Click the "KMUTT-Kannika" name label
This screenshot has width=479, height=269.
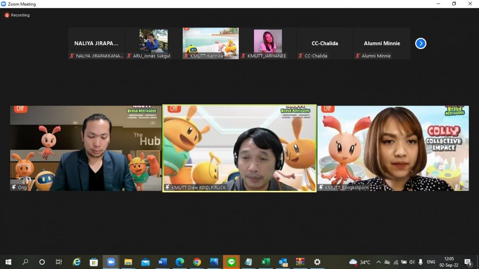point(207,56)
